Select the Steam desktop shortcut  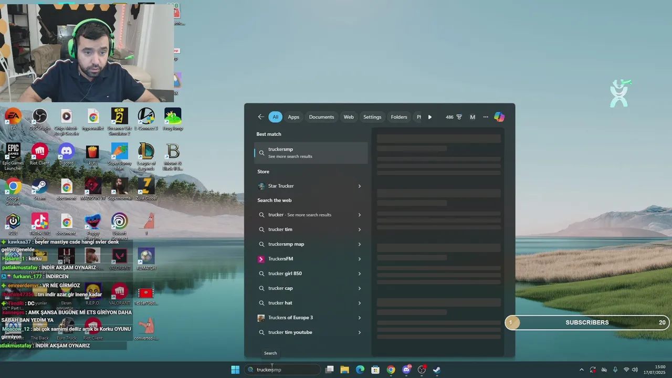39,190
